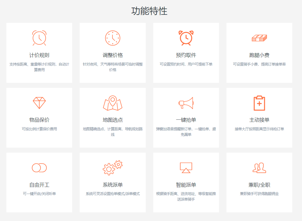The height and width of the screenshot is (221, 302).
Task: Select the gears icon for 系统派单
Action: [x=113, y=168]
